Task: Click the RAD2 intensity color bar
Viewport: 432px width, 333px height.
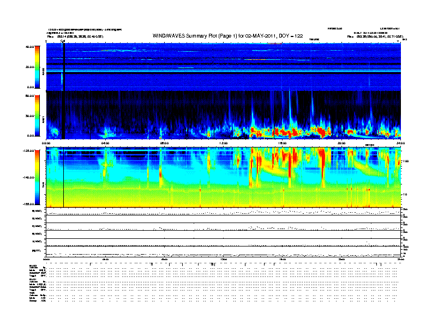Action: [x=37, y=67]
